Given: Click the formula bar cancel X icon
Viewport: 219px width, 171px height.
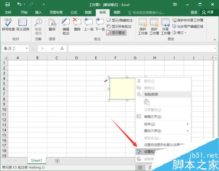Looking at the screenshot, I should point(42,49).
